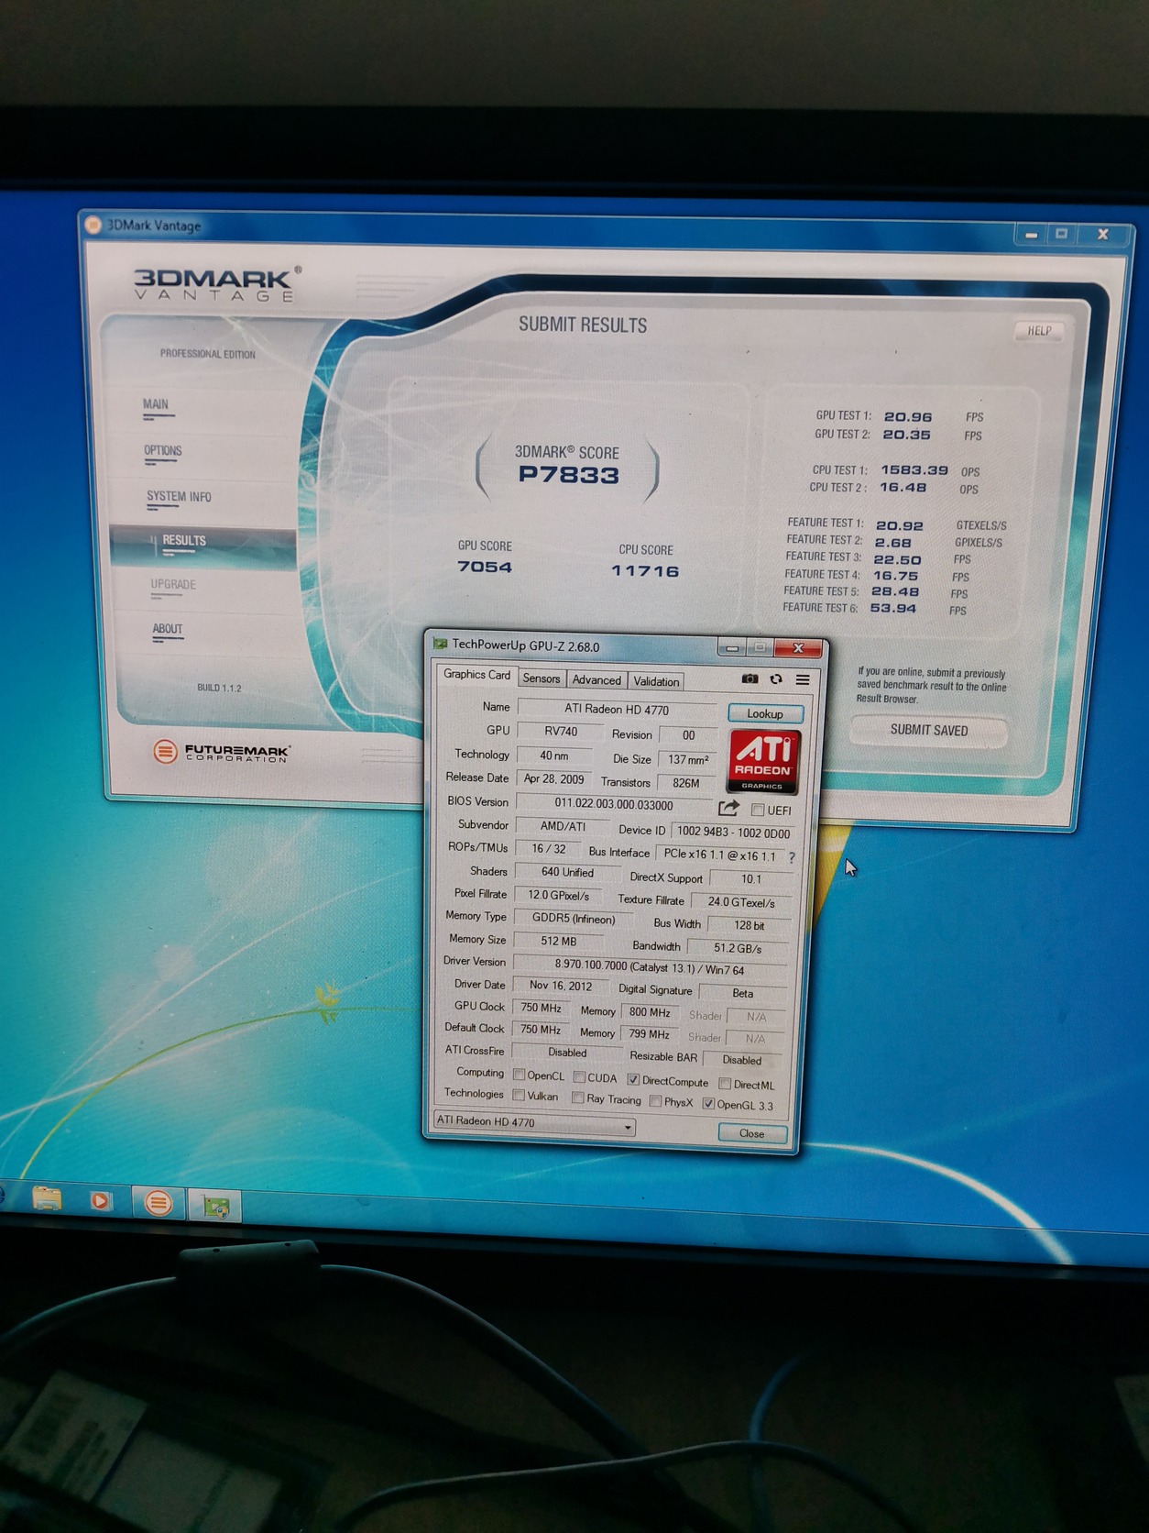
Task: Click the HELP button in 3DMark
Action: click(1039, 331)
